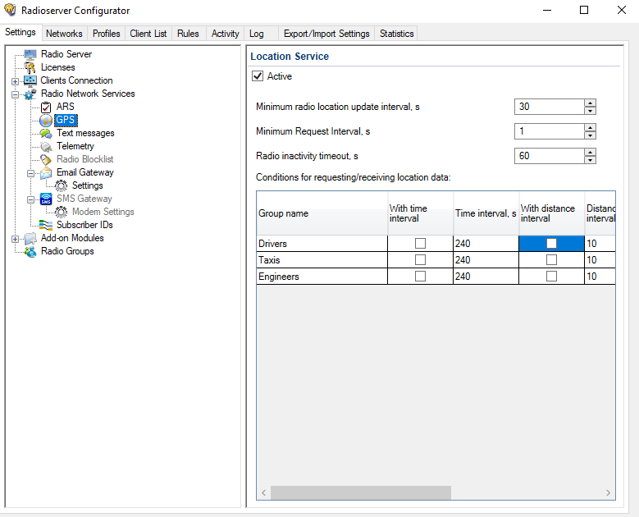This screenshot has width=639, height=517.
Task: Click the Email Gateway envelope icon
Action: (x=46, y=173)
